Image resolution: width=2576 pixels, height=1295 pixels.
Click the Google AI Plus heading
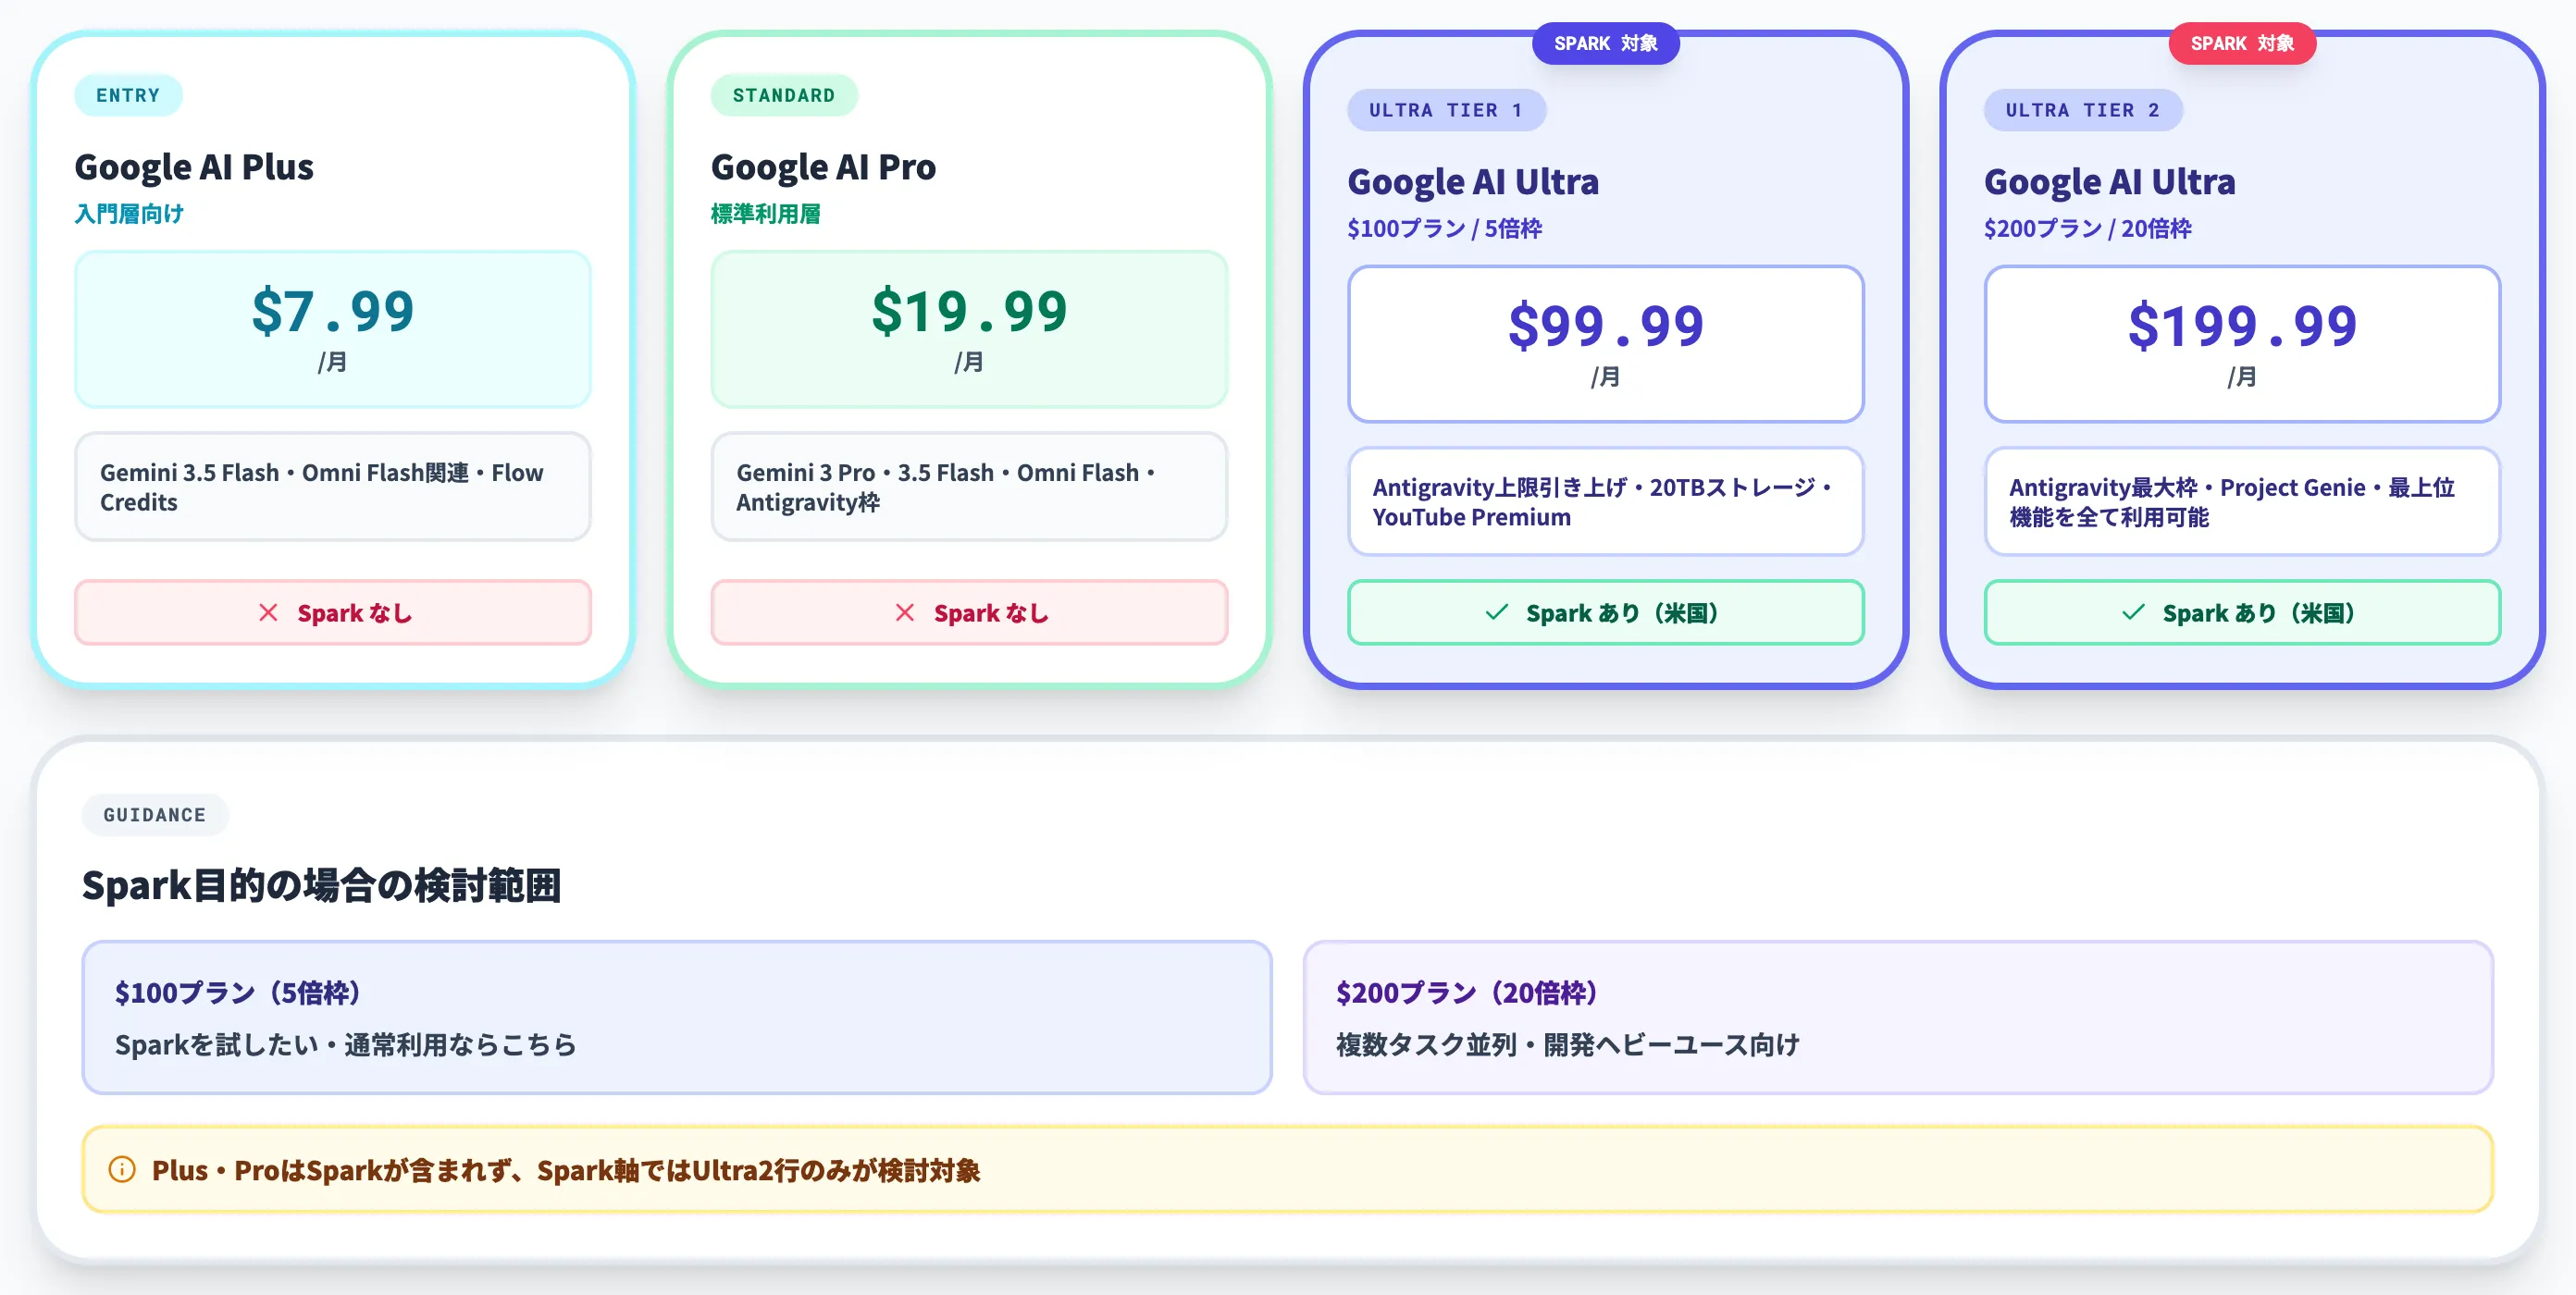click(194, 167)
